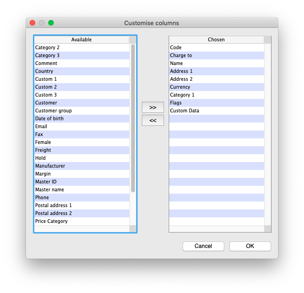The image size is (304, 293).
Task: Click the Available column header
Action: pos(82,39)
